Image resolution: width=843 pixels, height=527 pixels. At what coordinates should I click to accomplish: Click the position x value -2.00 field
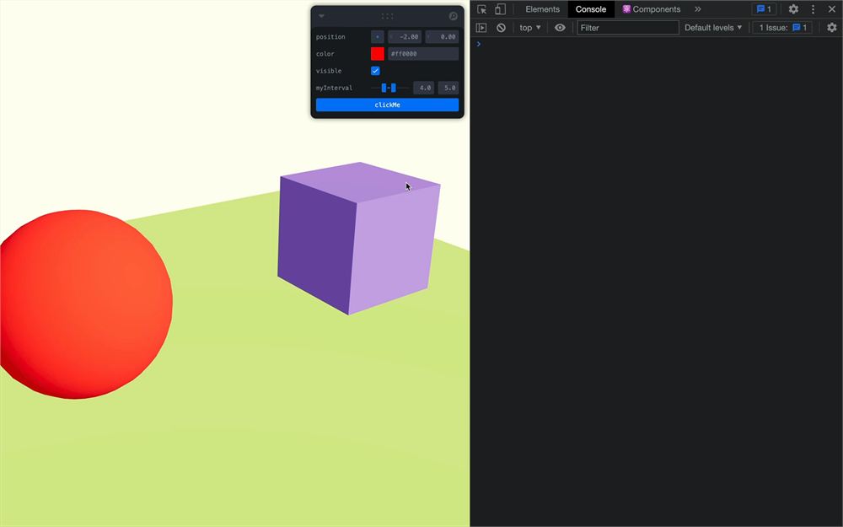click(x=405, y=36)
